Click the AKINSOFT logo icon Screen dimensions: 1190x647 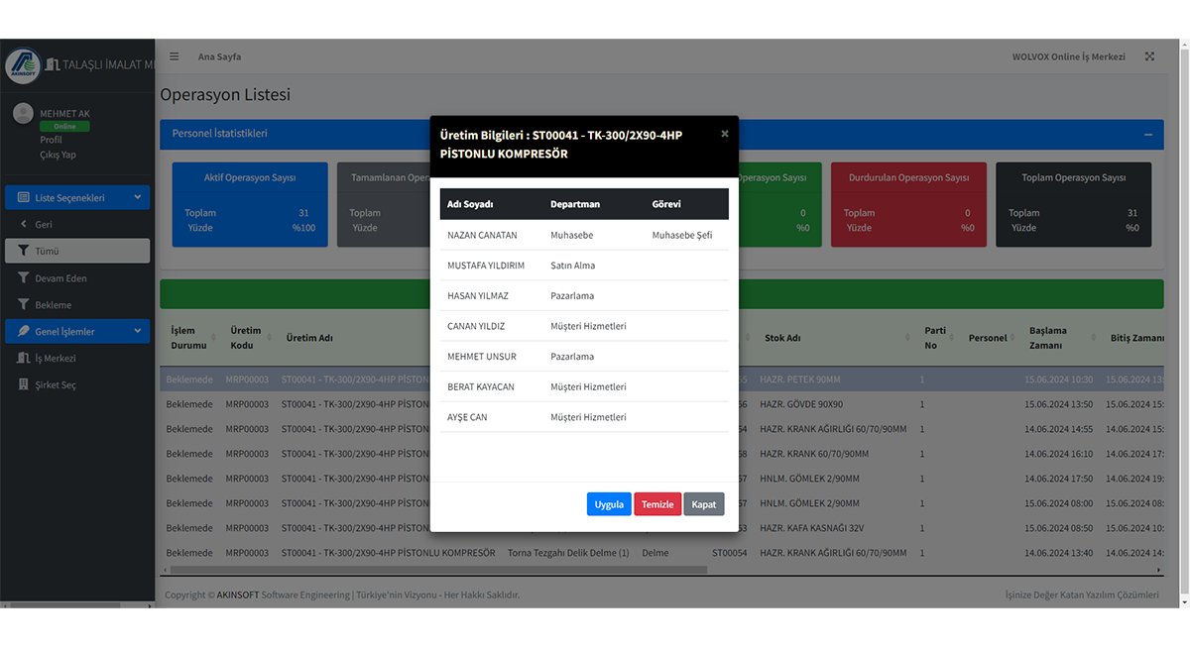[x=23, y=65]
